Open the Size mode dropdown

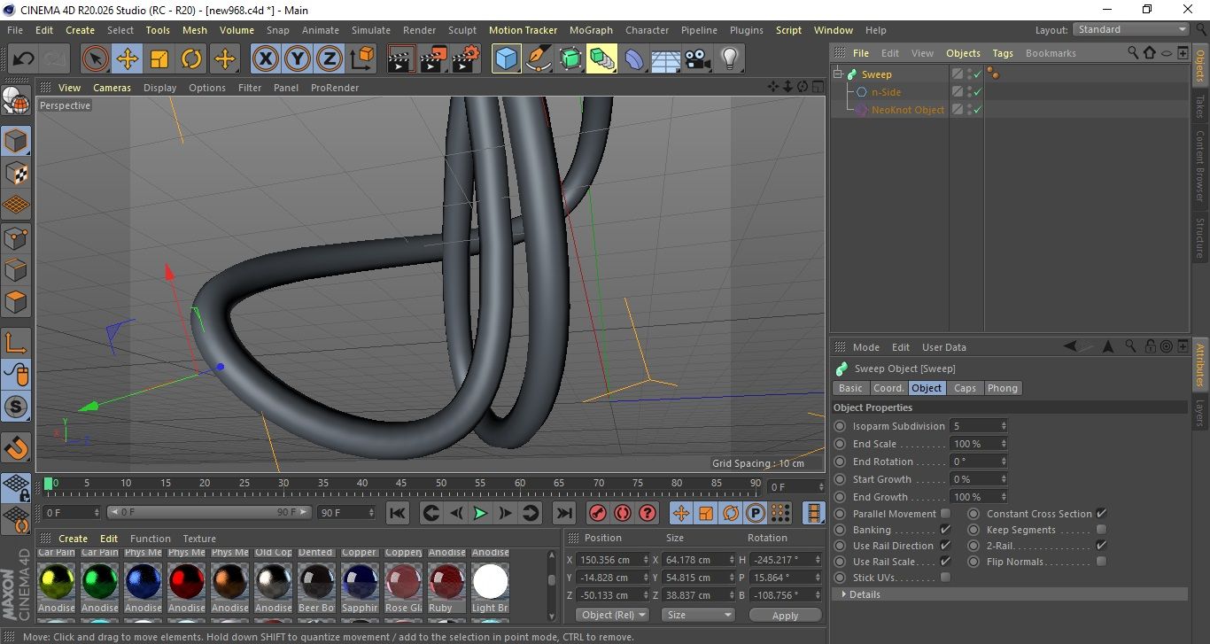pyautogui.click(x=699, y=615)
